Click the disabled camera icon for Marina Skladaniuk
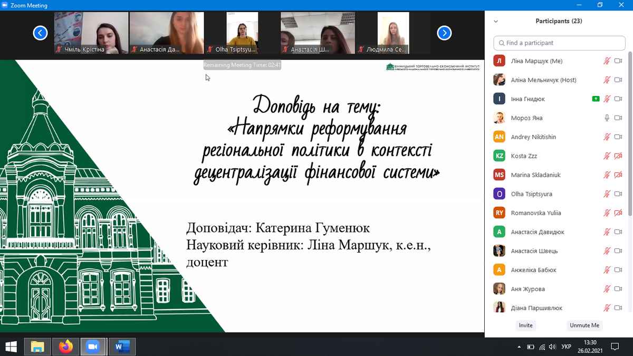633x356 pixels. (x=618, y=175)
